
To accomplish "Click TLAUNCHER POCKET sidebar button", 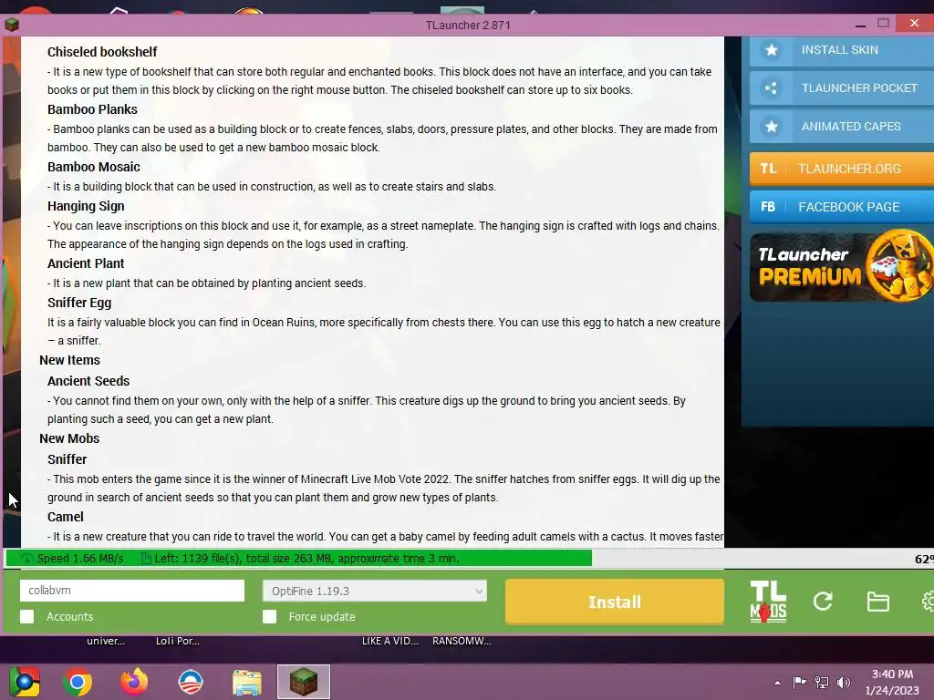I will click(842, 88).
